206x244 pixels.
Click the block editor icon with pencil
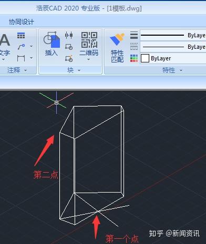[x=69, y=59]
